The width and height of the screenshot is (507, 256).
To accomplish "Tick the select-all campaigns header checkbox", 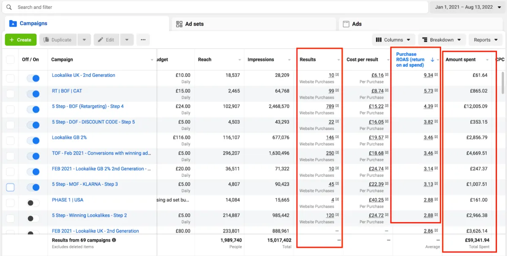I will [x=10, y=60].
